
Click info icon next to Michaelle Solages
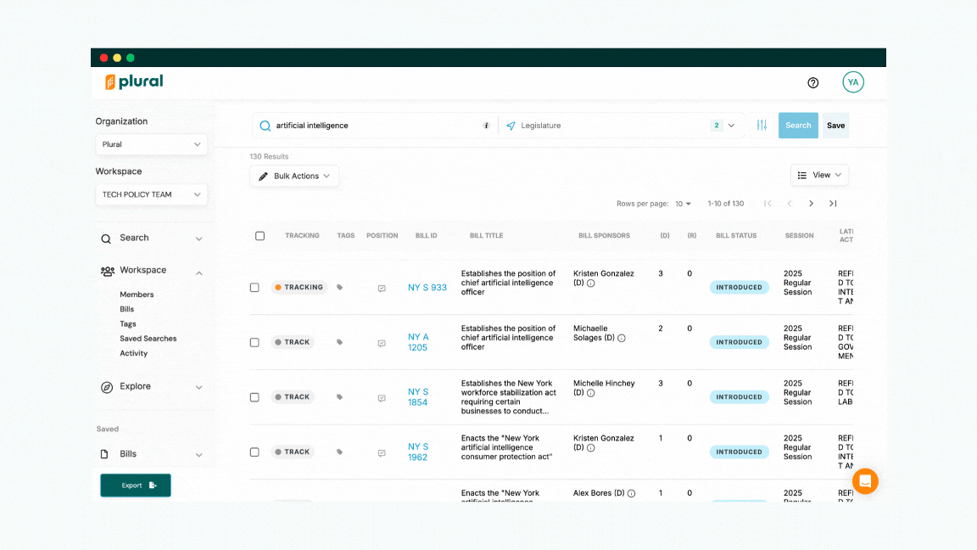click(x=622, y=338)
